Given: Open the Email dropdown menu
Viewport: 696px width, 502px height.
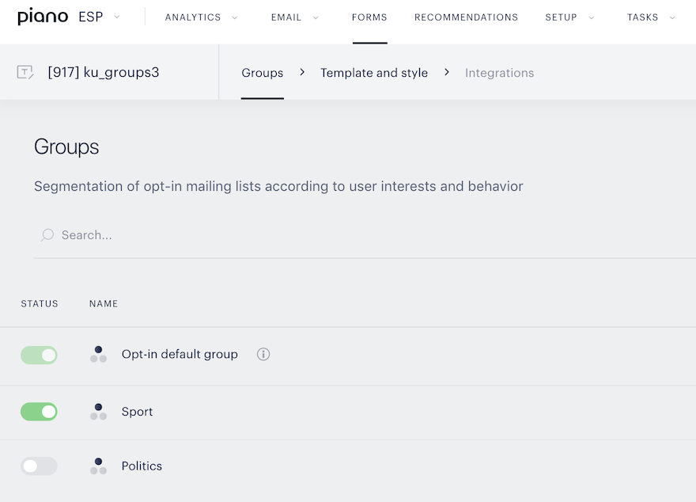Looking at the screenshot, I should point(295,17).
